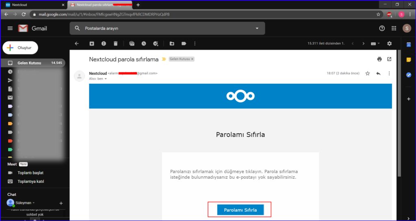Open the toolbar more options menu
The width and height of the screenshot is (416, 221).
pyautogui.click(x=195, y=43)
